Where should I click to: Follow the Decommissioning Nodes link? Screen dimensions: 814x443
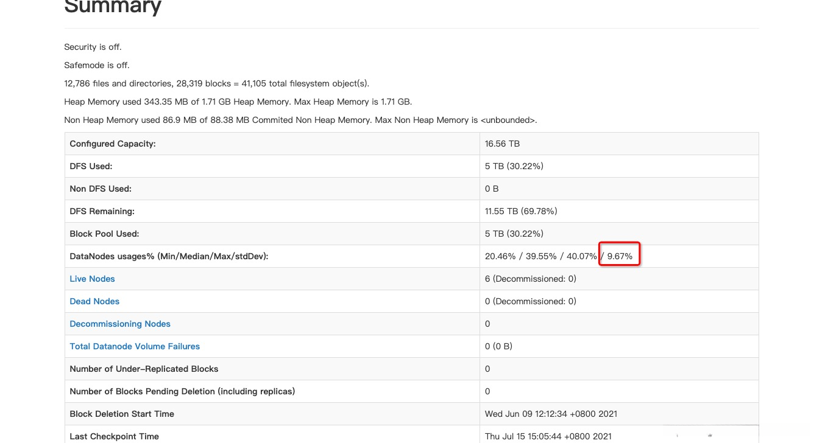[120, 324]
